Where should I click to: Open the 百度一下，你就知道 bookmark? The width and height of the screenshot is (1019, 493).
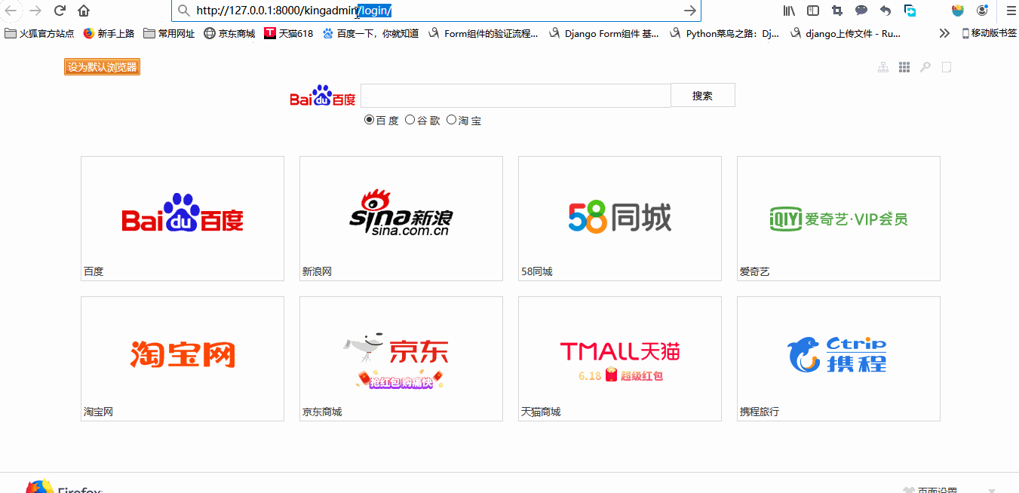pyautogui.click(x=370, y=33)
